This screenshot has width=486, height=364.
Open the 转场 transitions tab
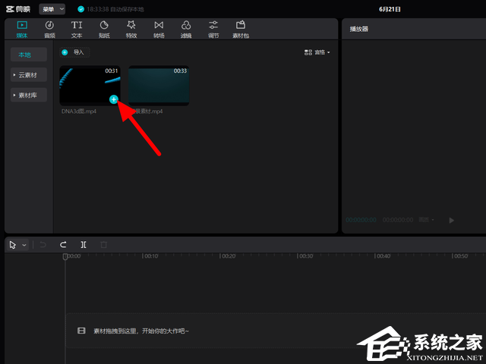(x=159, y=30)
